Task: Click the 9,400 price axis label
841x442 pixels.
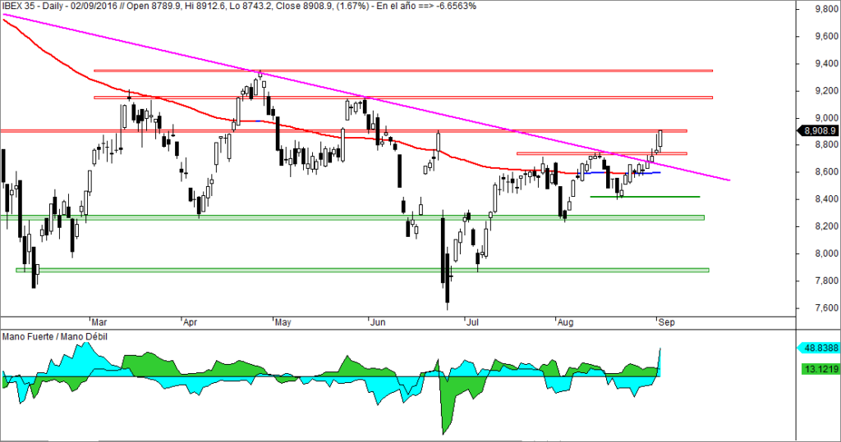Action: coord(826,64)
